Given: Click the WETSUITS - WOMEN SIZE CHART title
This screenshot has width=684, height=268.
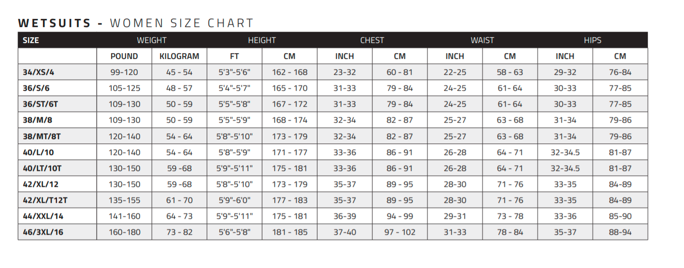Looking at the screenshot, I should [135, 23].
